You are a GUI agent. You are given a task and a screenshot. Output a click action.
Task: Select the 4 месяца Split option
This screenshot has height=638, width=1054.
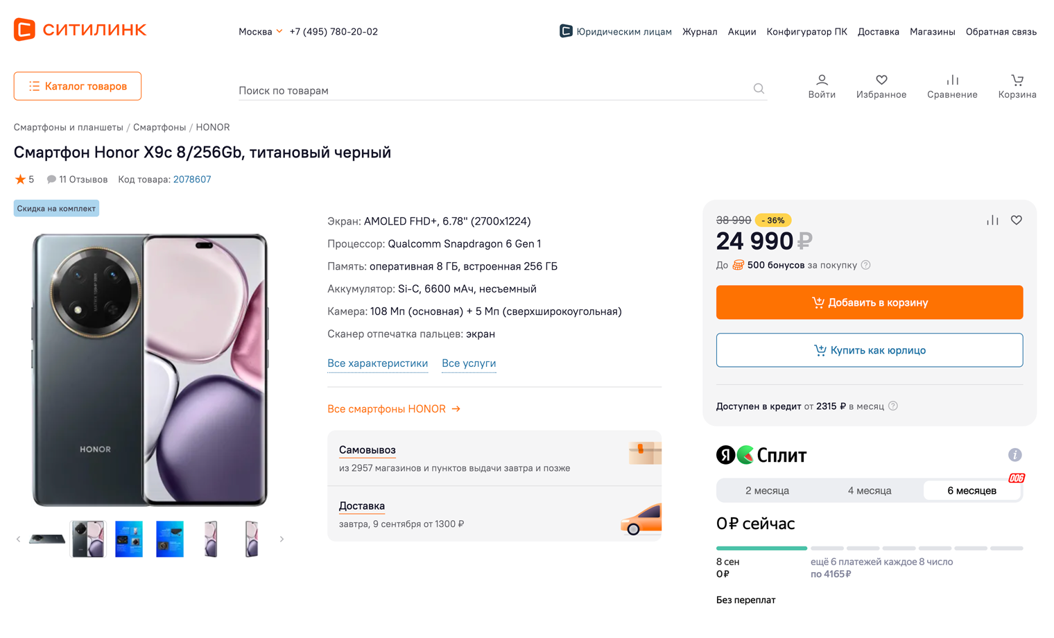[x=870, y=491]
